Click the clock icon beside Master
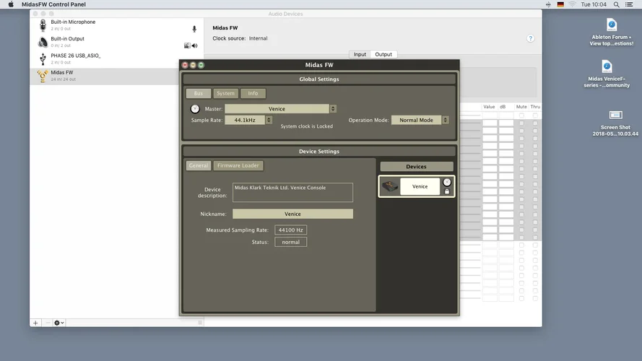Screen dimensions: 642x361 click(195, 109)
